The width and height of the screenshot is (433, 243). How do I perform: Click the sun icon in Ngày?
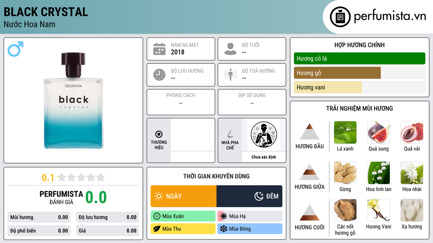(x=159, y=196)
